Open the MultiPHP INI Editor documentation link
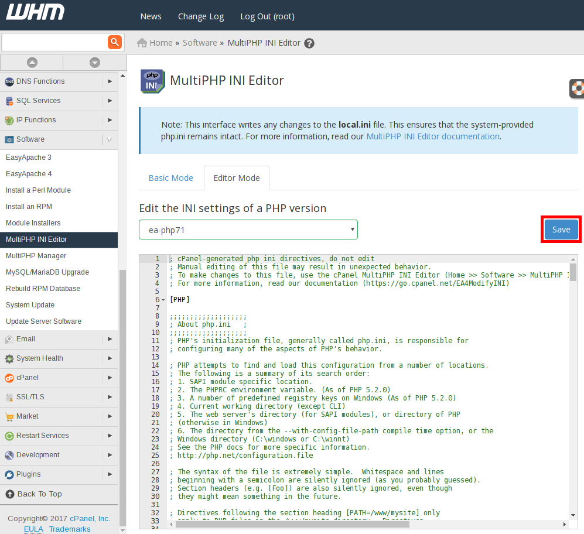The width and height of the screenshot is (584, 534). point(432,136)
